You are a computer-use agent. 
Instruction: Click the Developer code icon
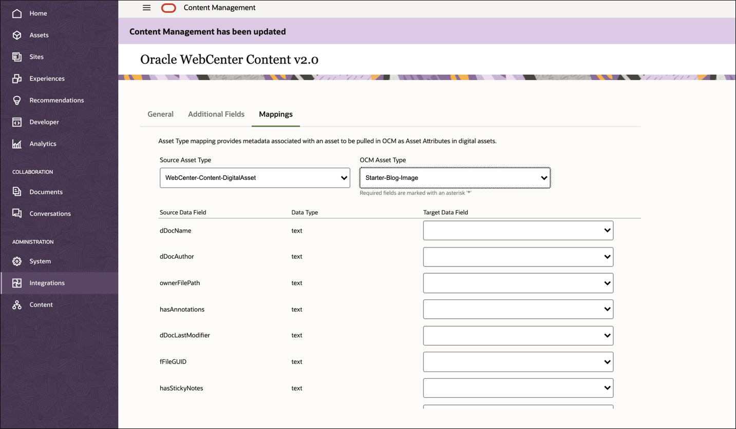[x=17, y=122]
